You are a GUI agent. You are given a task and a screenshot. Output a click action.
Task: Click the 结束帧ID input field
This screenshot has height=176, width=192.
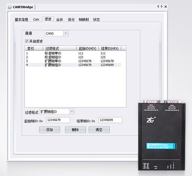click(x=110, y=120)
